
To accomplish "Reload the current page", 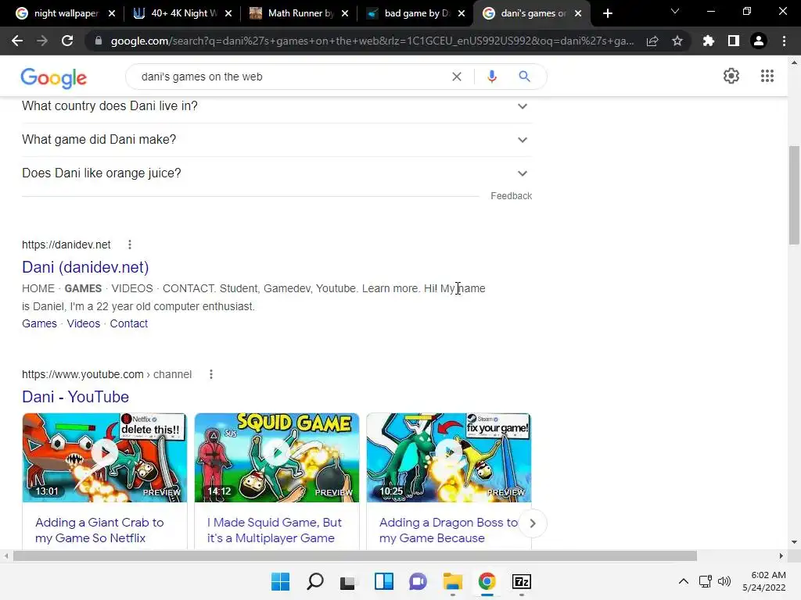I will click(x=67, y=41).
